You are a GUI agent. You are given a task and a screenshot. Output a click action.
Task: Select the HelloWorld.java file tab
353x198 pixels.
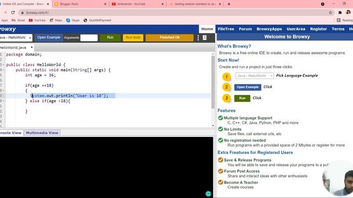click(13, 48)
